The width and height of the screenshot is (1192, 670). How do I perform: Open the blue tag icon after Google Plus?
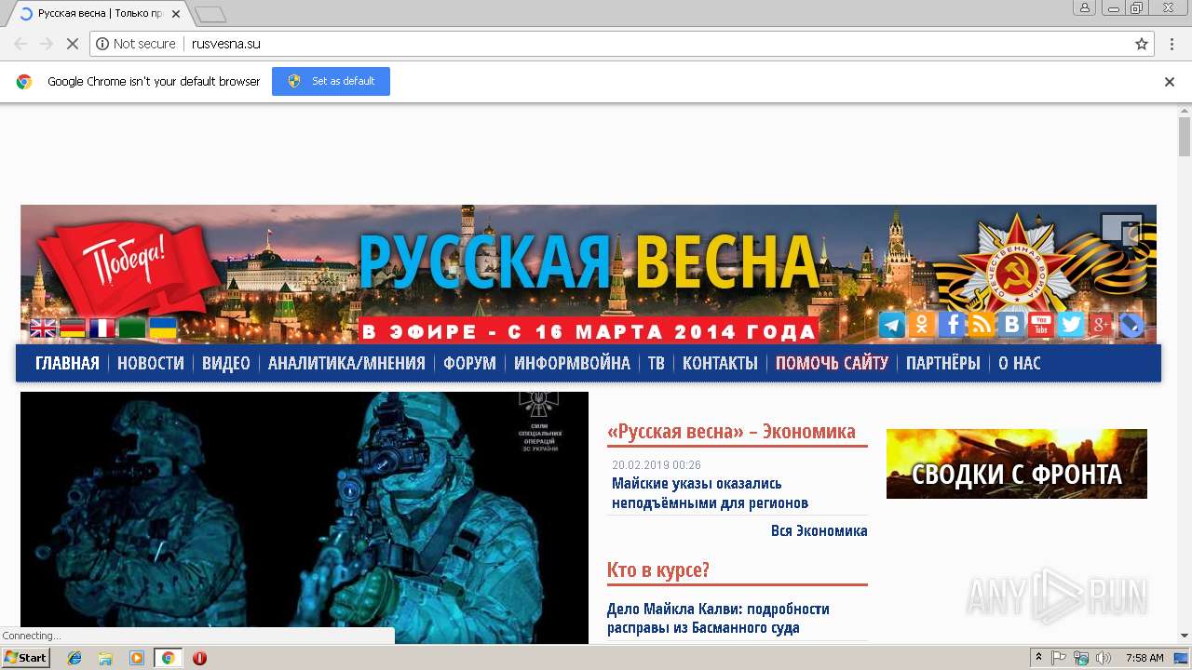pos(1131,325)
